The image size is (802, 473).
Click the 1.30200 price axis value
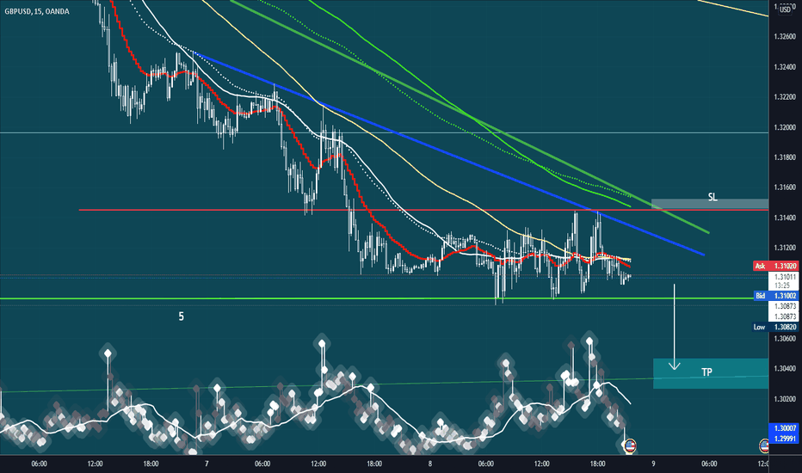click(785, 399)
